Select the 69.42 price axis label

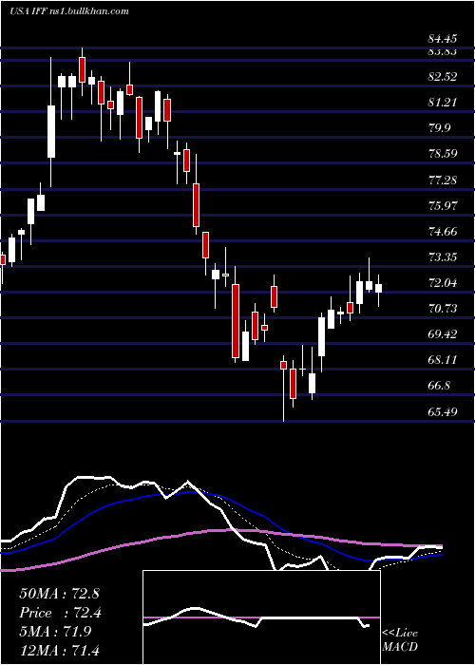(x=443, y=334)
